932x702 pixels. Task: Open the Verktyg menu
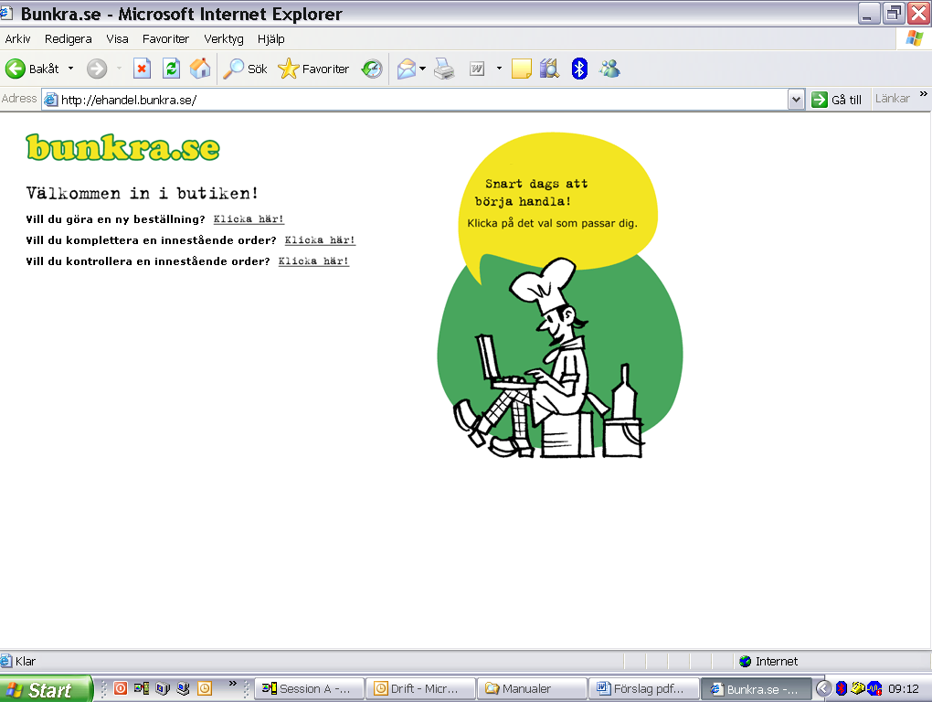pos(224,39)
